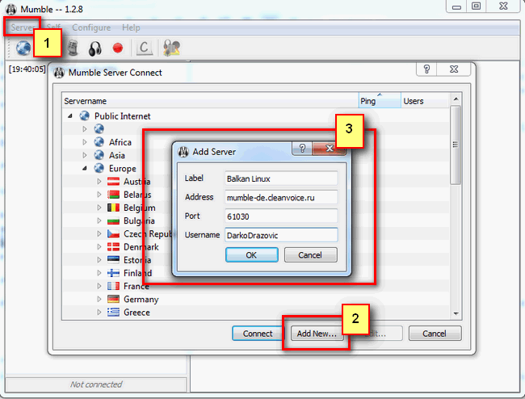Open the Configure menu
The width and height of the screenshot is (525, 399).
[91, 27]
